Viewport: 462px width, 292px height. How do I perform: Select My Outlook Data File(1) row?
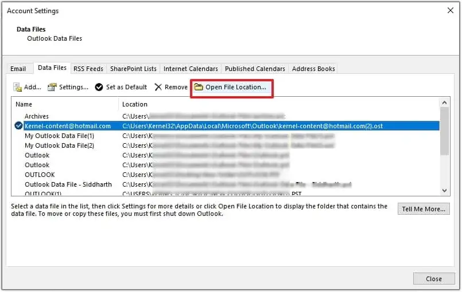coord(226,136)
